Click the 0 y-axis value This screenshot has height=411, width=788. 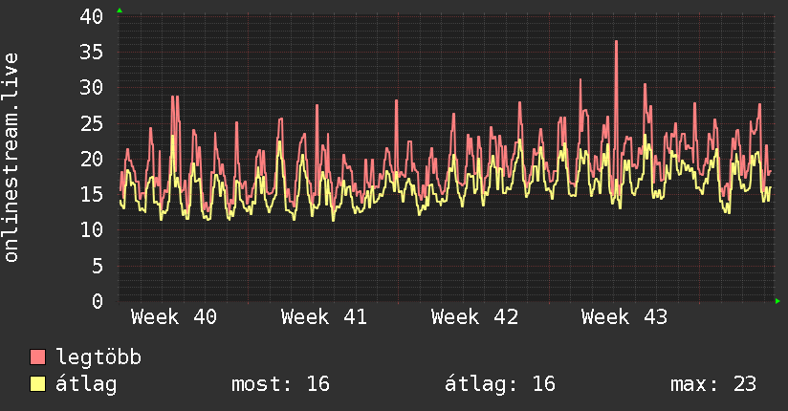(x=98, y=301)
